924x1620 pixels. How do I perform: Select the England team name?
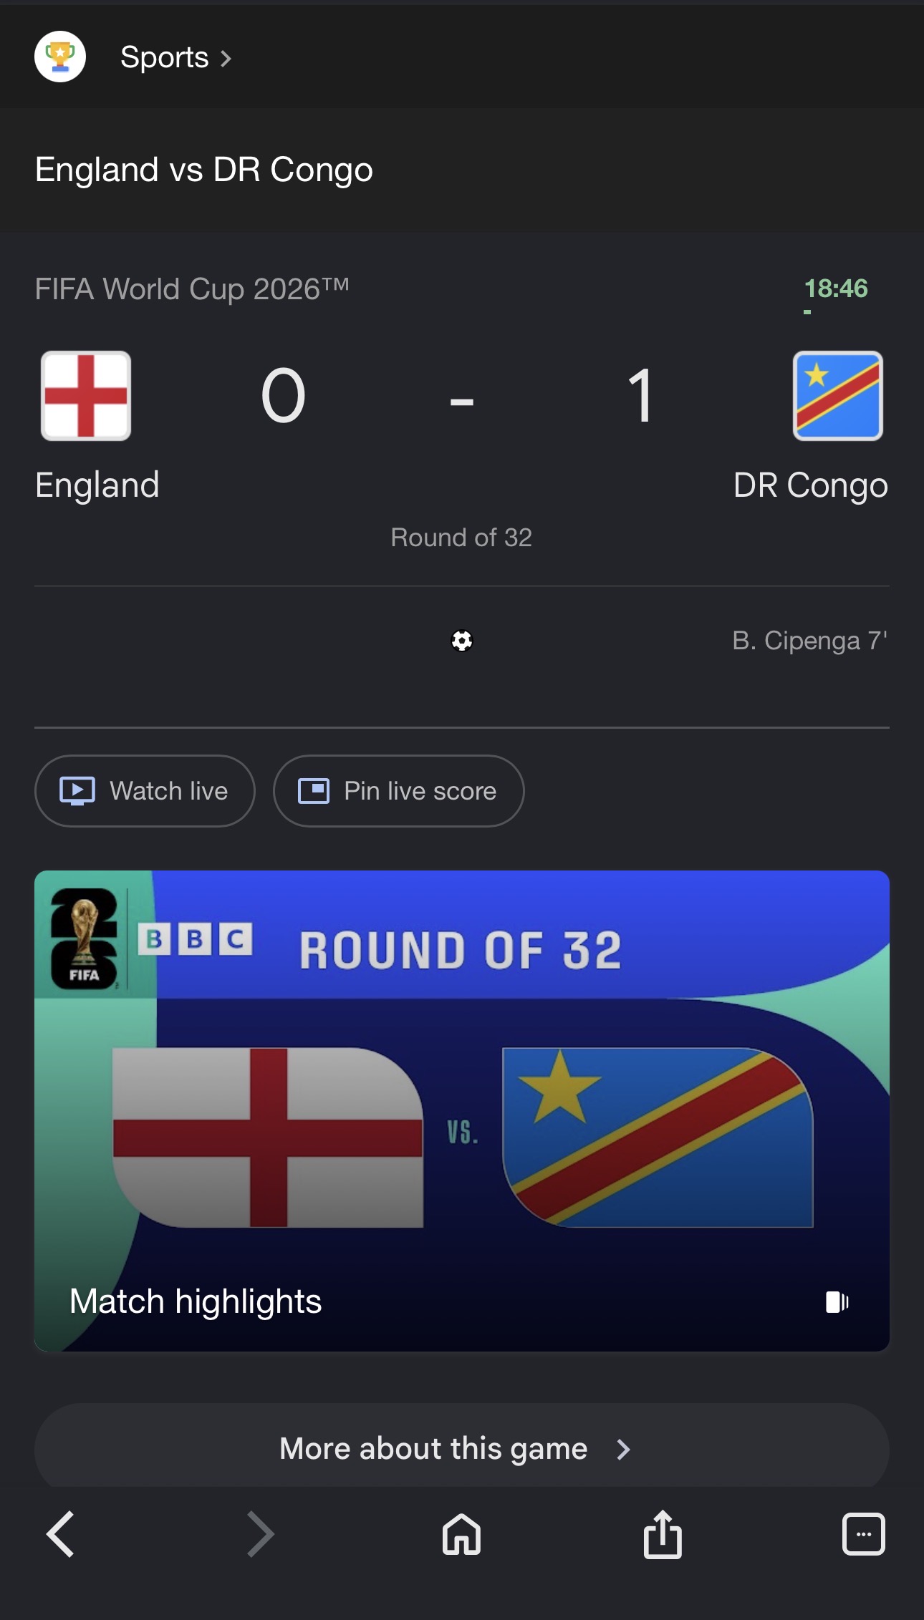(x=97, y=485)
